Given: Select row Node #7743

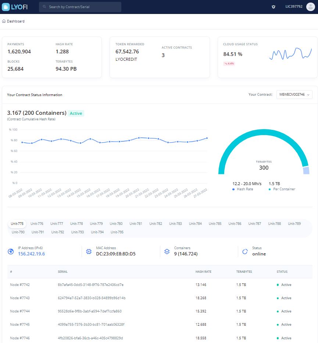Looking at the screenshot, I should 160,298.
